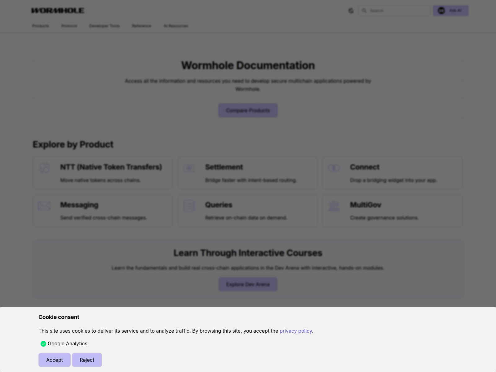Open the Protocol tab

(69, 26)
